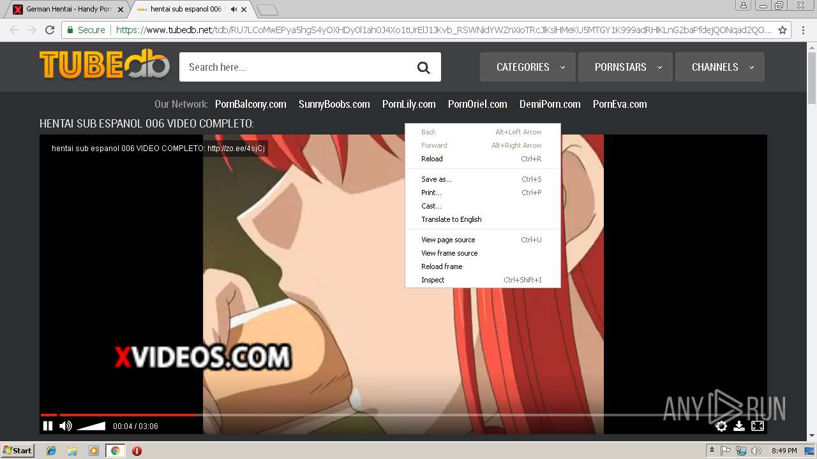Open the video settings gear
The width and height of the screenshot is (817, 459).
pos(721,426)
